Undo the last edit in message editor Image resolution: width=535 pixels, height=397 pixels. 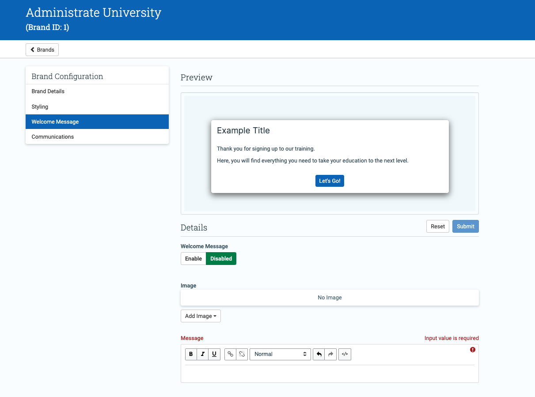click(319, 354)
